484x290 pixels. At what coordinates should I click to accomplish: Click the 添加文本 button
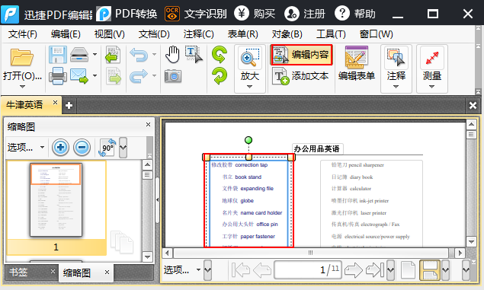point(300,76)
